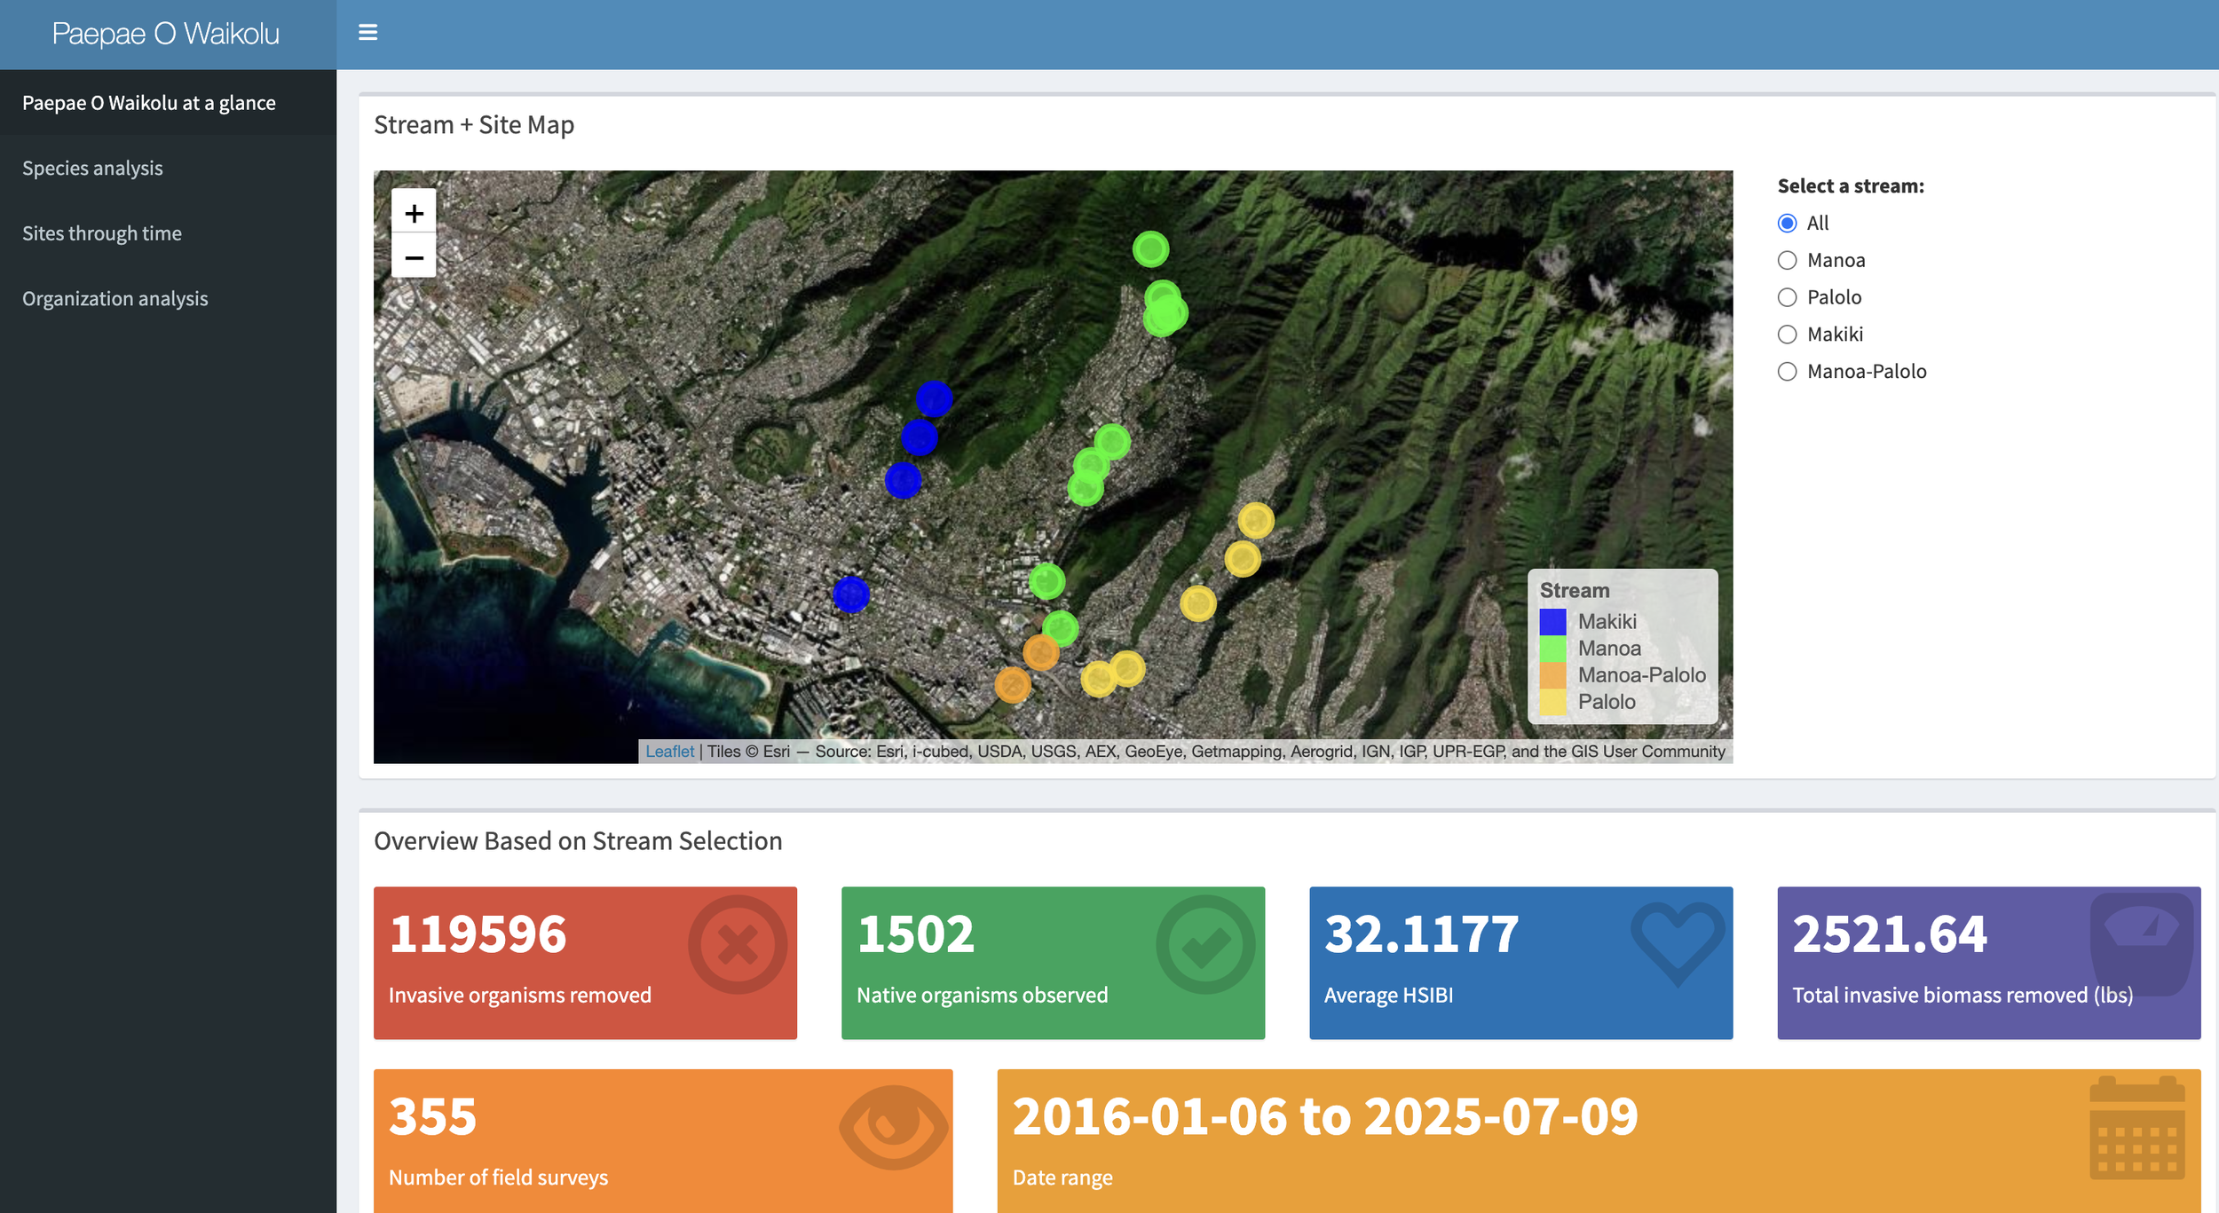Go to Sites through time

[x=101, y=233]
